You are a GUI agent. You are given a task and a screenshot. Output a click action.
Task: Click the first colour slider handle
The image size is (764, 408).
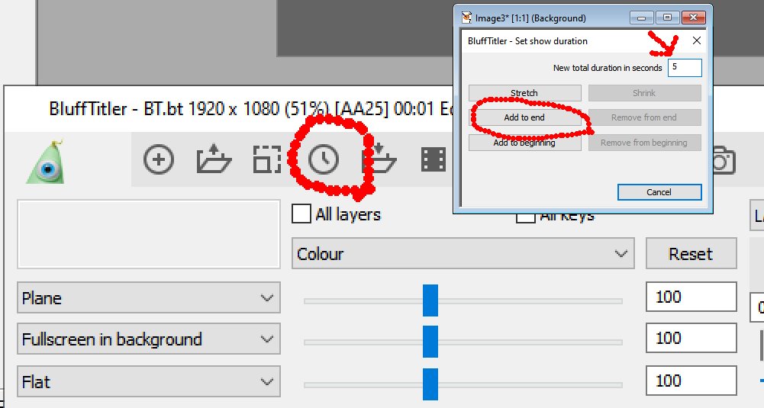(x=430, y=300)
